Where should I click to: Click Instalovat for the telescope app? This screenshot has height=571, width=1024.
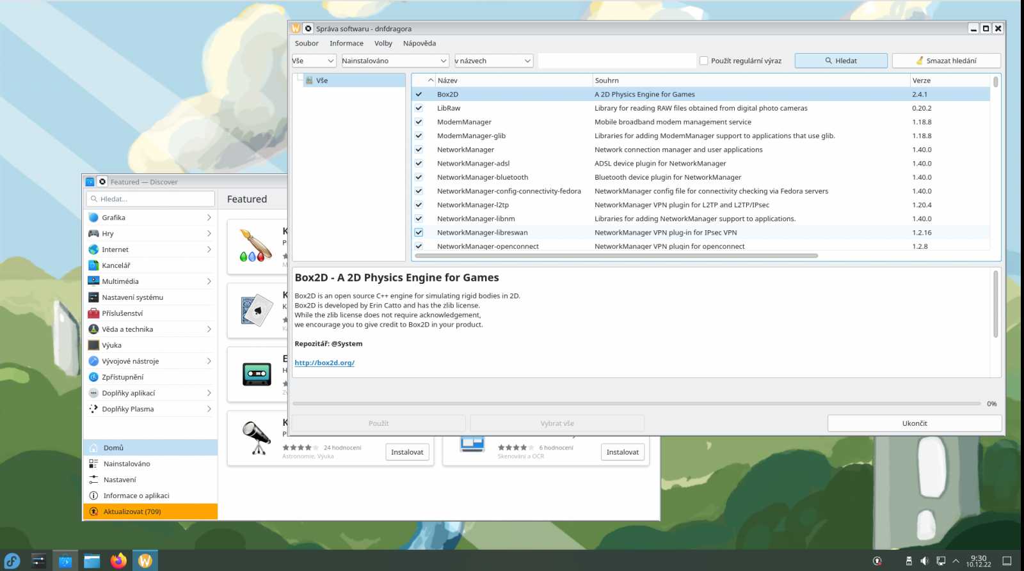pyautogui.click(x=407, y=452)
